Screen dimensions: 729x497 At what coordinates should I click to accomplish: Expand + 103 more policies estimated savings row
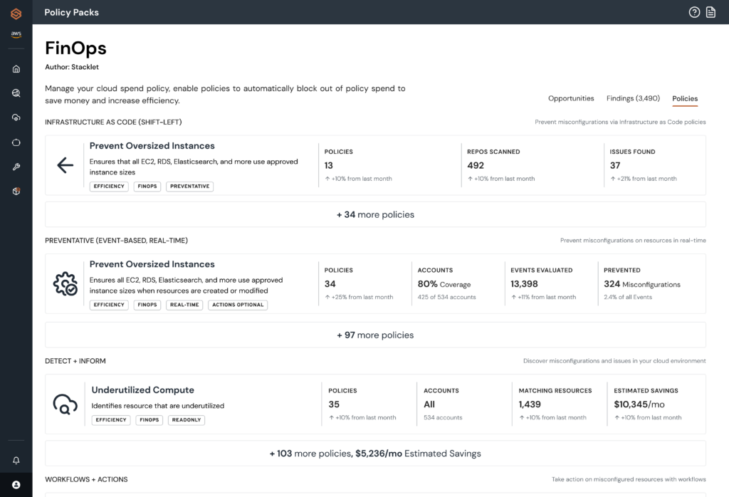(375, 454)
